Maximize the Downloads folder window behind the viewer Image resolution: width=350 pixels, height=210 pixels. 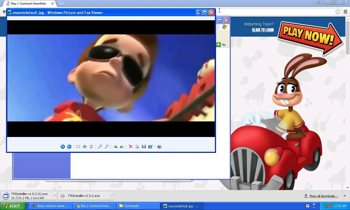pyautogui.click(x=220, y=20)
